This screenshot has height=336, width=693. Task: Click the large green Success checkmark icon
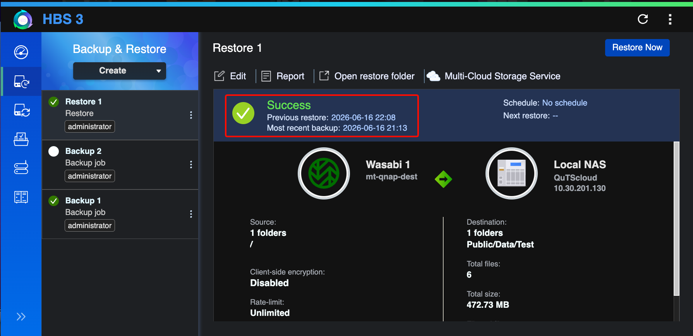243,113
